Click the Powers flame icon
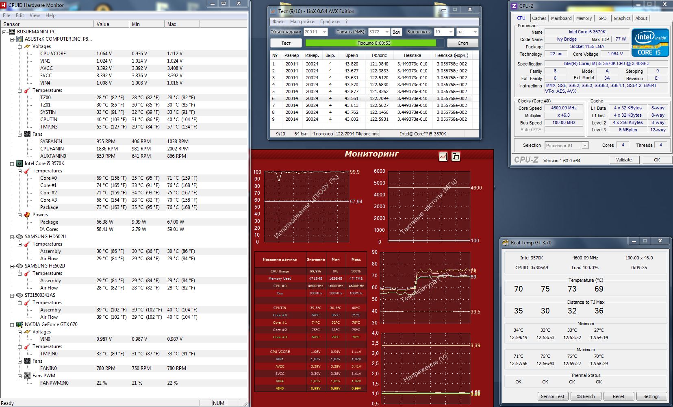The width and height of the screenshot is (673, 407). (27, 215)
